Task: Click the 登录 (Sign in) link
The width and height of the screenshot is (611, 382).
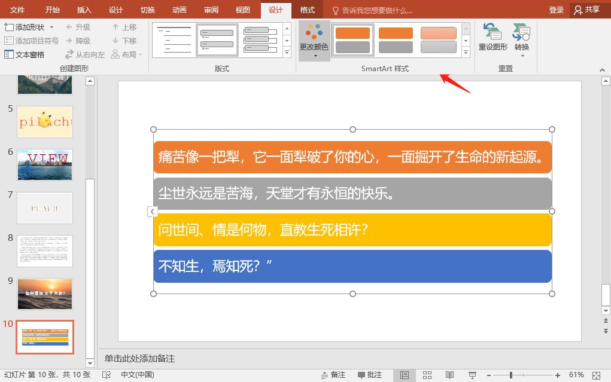Action: [556, 10]
